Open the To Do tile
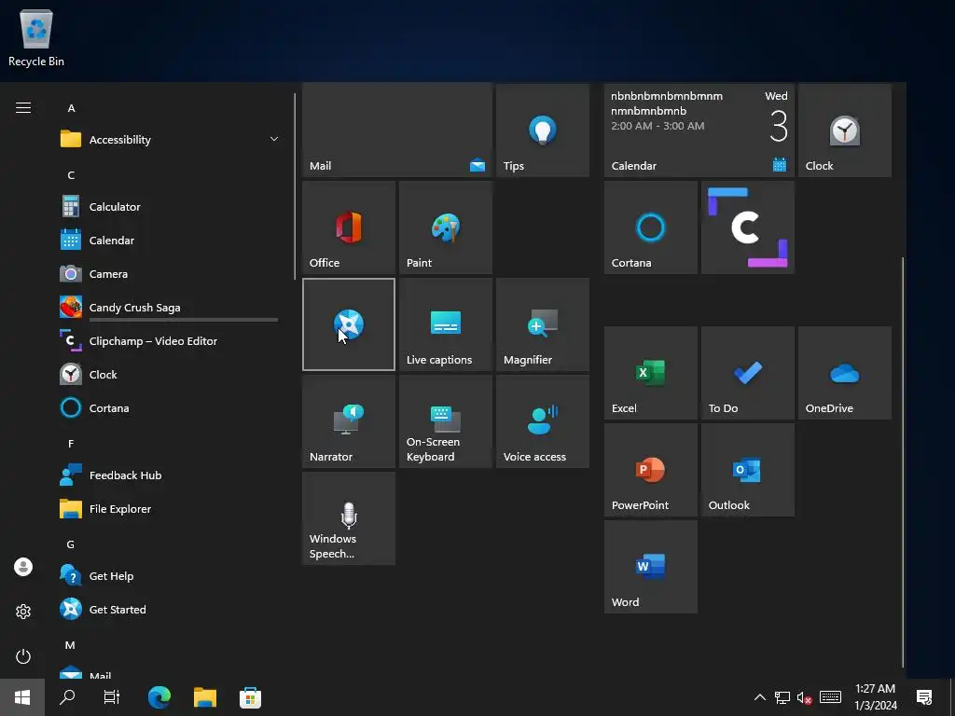Screen dimensions: 955x716 click(x=747, y=373)
